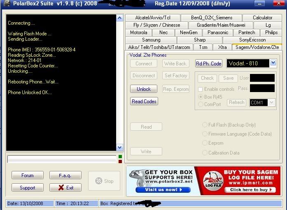The image size is (287, 210).
Task: Choose Firmware Language (Code Data) option
Action: tap(205, 134)
